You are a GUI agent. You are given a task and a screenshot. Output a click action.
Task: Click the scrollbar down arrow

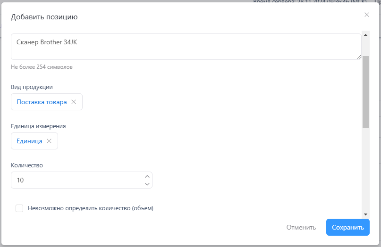[365, 214]
